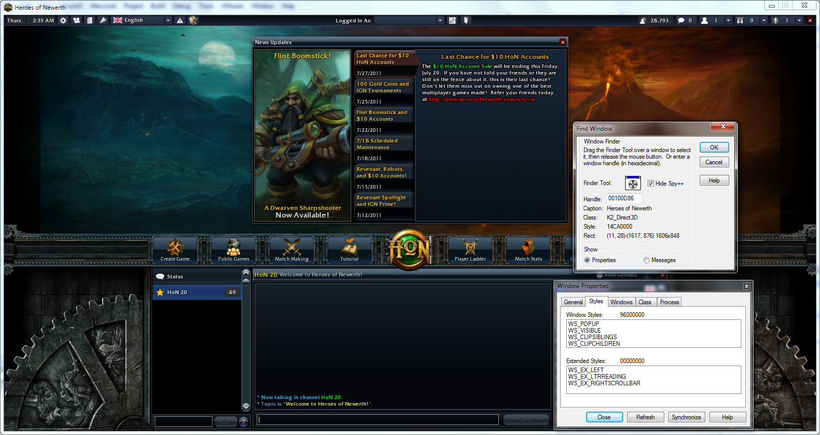Screen dimensions: 820x435
Task: Click Refresh in Window Properties
Action: click(x=645, y=417)
